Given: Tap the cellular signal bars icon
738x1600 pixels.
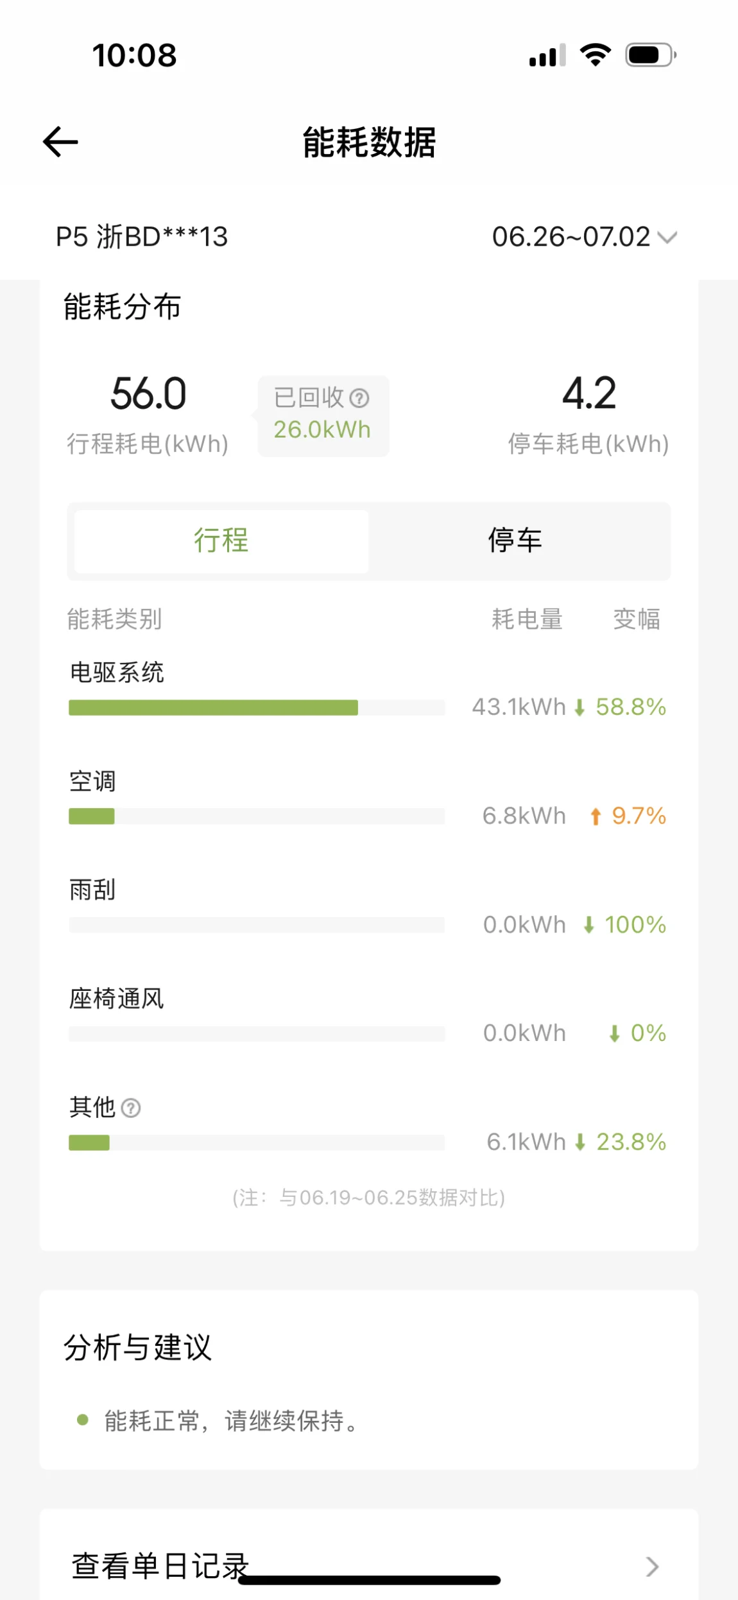Looking at the screenshot, I should pos(547,55).
